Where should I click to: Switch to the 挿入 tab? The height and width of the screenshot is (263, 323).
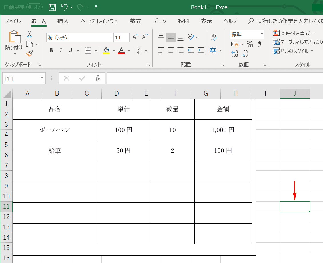tap(63, 21)
